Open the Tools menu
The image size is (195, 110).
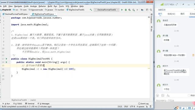[x=61, y=6]
